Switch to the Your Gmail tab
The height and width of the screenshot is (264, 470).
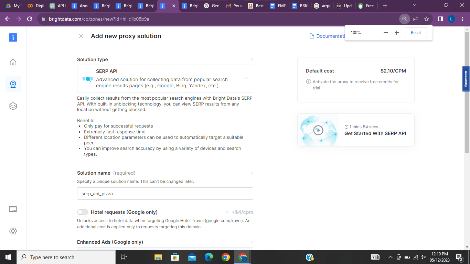click(x=234, y=6)
